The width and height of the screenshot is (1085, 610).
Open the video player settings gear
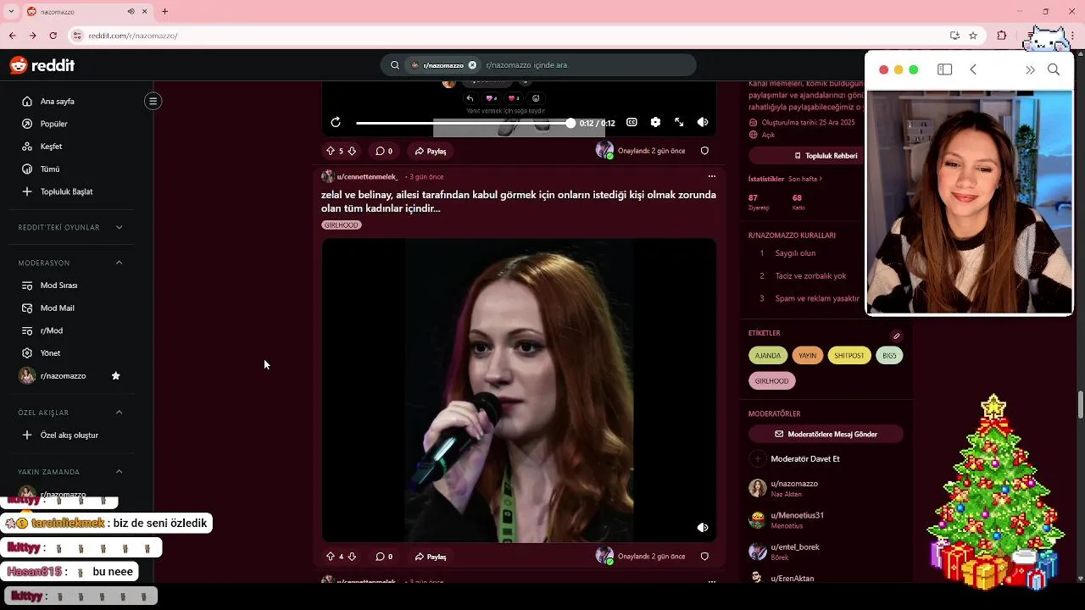coord(655,122)
